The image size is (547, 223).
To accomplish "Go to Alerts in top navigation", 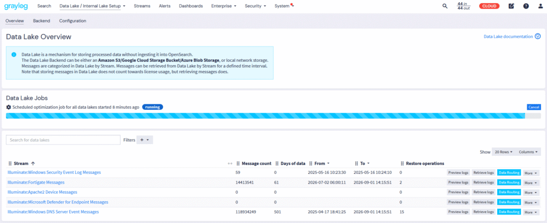I will click(165, 6).
